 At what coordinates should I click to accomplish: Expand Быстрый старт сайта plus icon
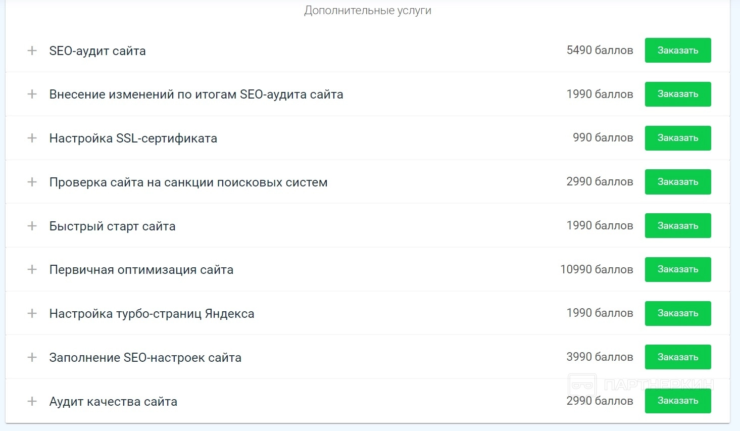click(x=32, y=226)
